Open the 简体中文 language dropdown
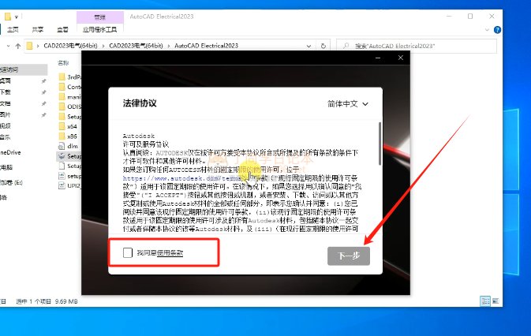 click(348, 104)
